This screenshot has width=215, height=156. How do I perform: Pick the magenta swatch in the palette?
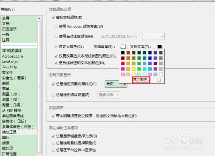(123, 69)
